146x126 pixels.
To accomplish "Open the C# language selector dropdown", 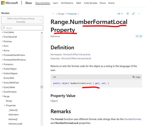I will click(120, 14).
